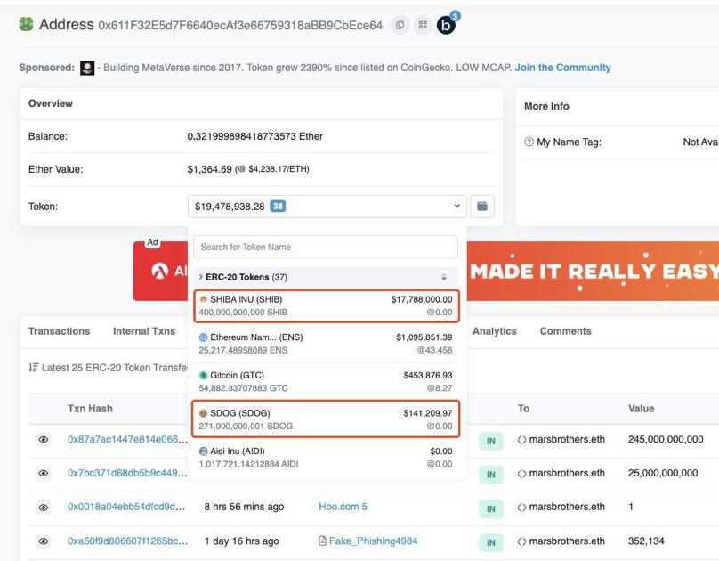The width and height of the screenshot is (719, 561).
Task: Toggle the eye icon on the Fake_Phishing4984 row
Action: [x=42, y=541]
